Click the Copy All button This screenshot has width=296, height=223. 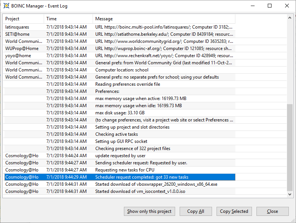tap(195, 211)
